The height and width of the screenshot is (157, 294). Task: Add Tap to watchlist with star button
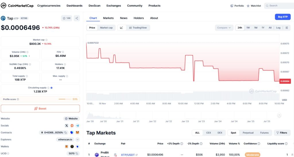pyautogui.click(x=67, y=18)
